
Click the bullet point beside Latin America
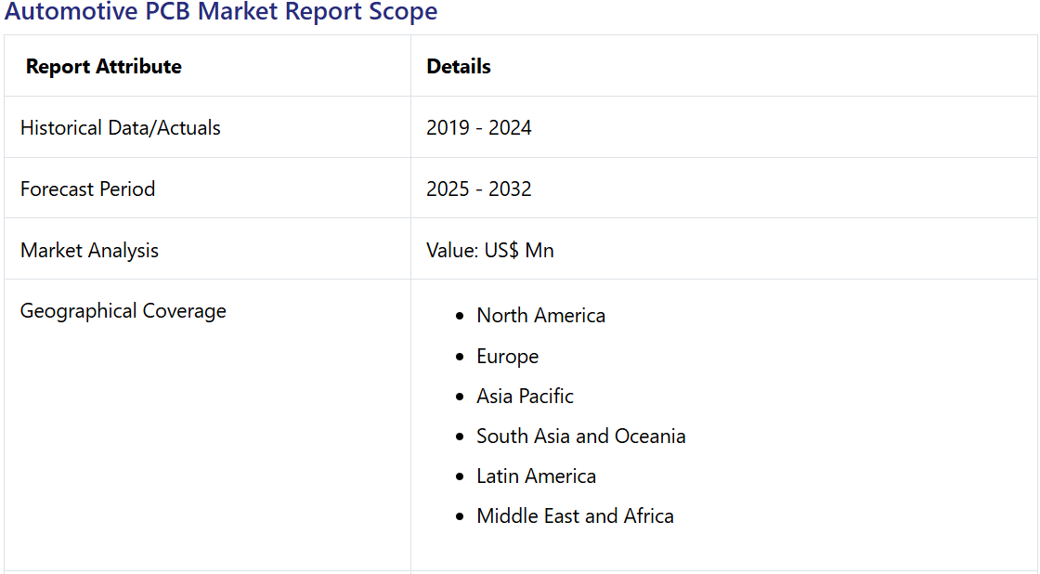click(460, 477)
